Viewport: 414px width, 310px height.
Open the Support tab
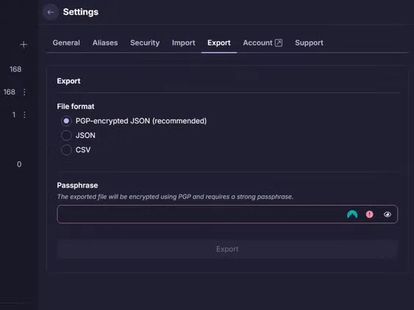click(x=309, y=43)
